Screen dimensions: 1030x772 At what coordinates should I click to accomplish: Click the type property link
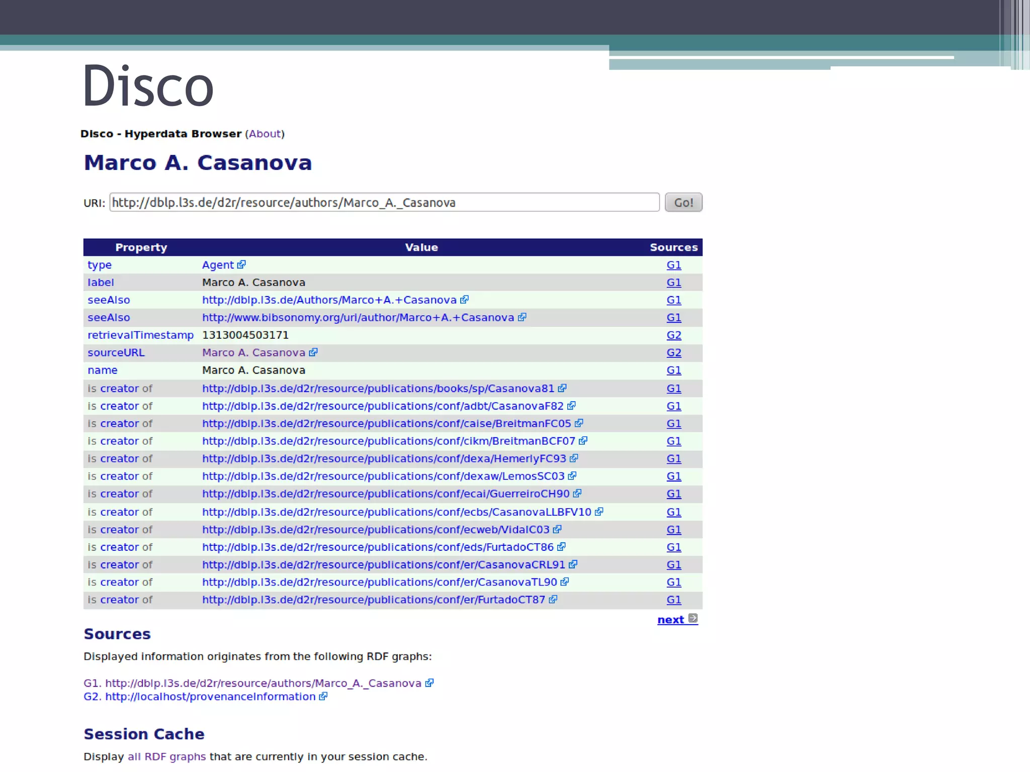point(100,265)
